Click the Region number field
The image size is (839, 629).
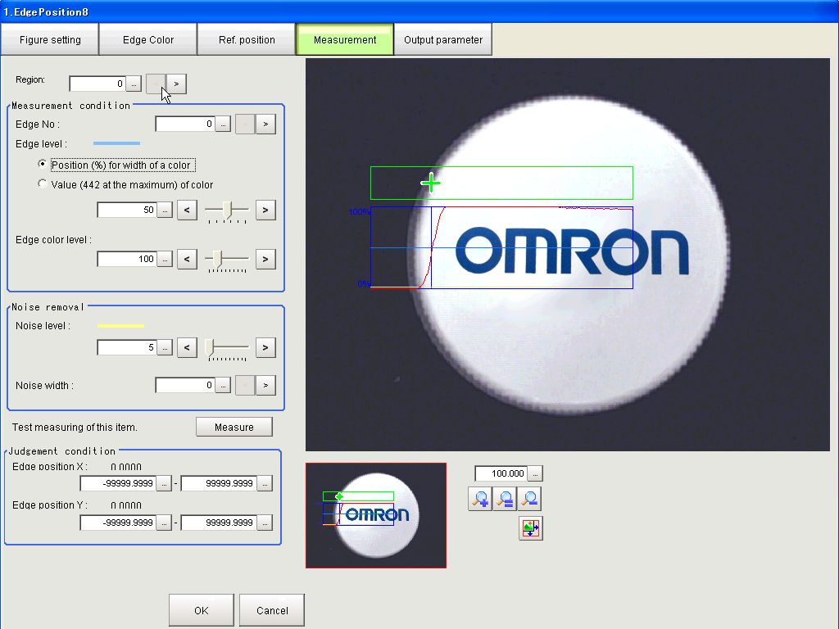pos(98,84)
